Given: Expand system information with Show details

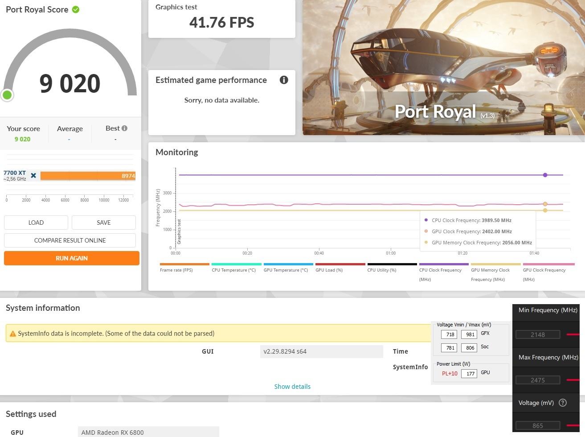Looking at the screenshot, I should [292, 387].
